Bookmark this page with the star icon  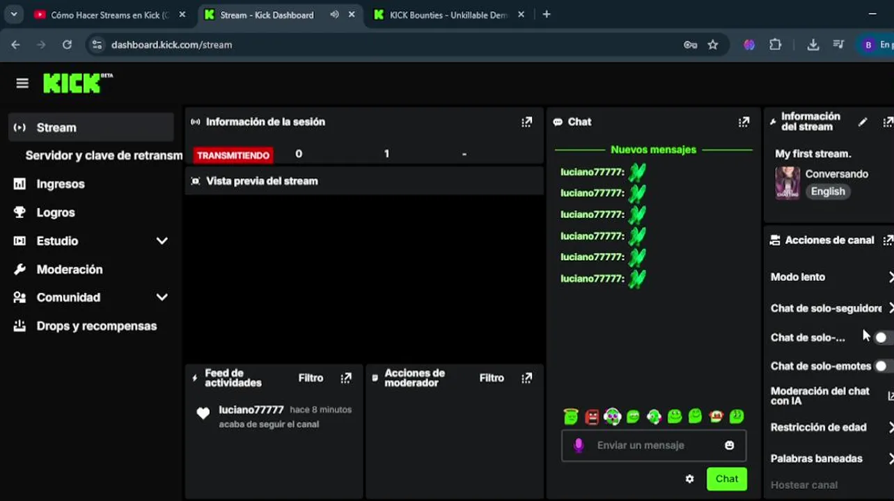(713, 45)
